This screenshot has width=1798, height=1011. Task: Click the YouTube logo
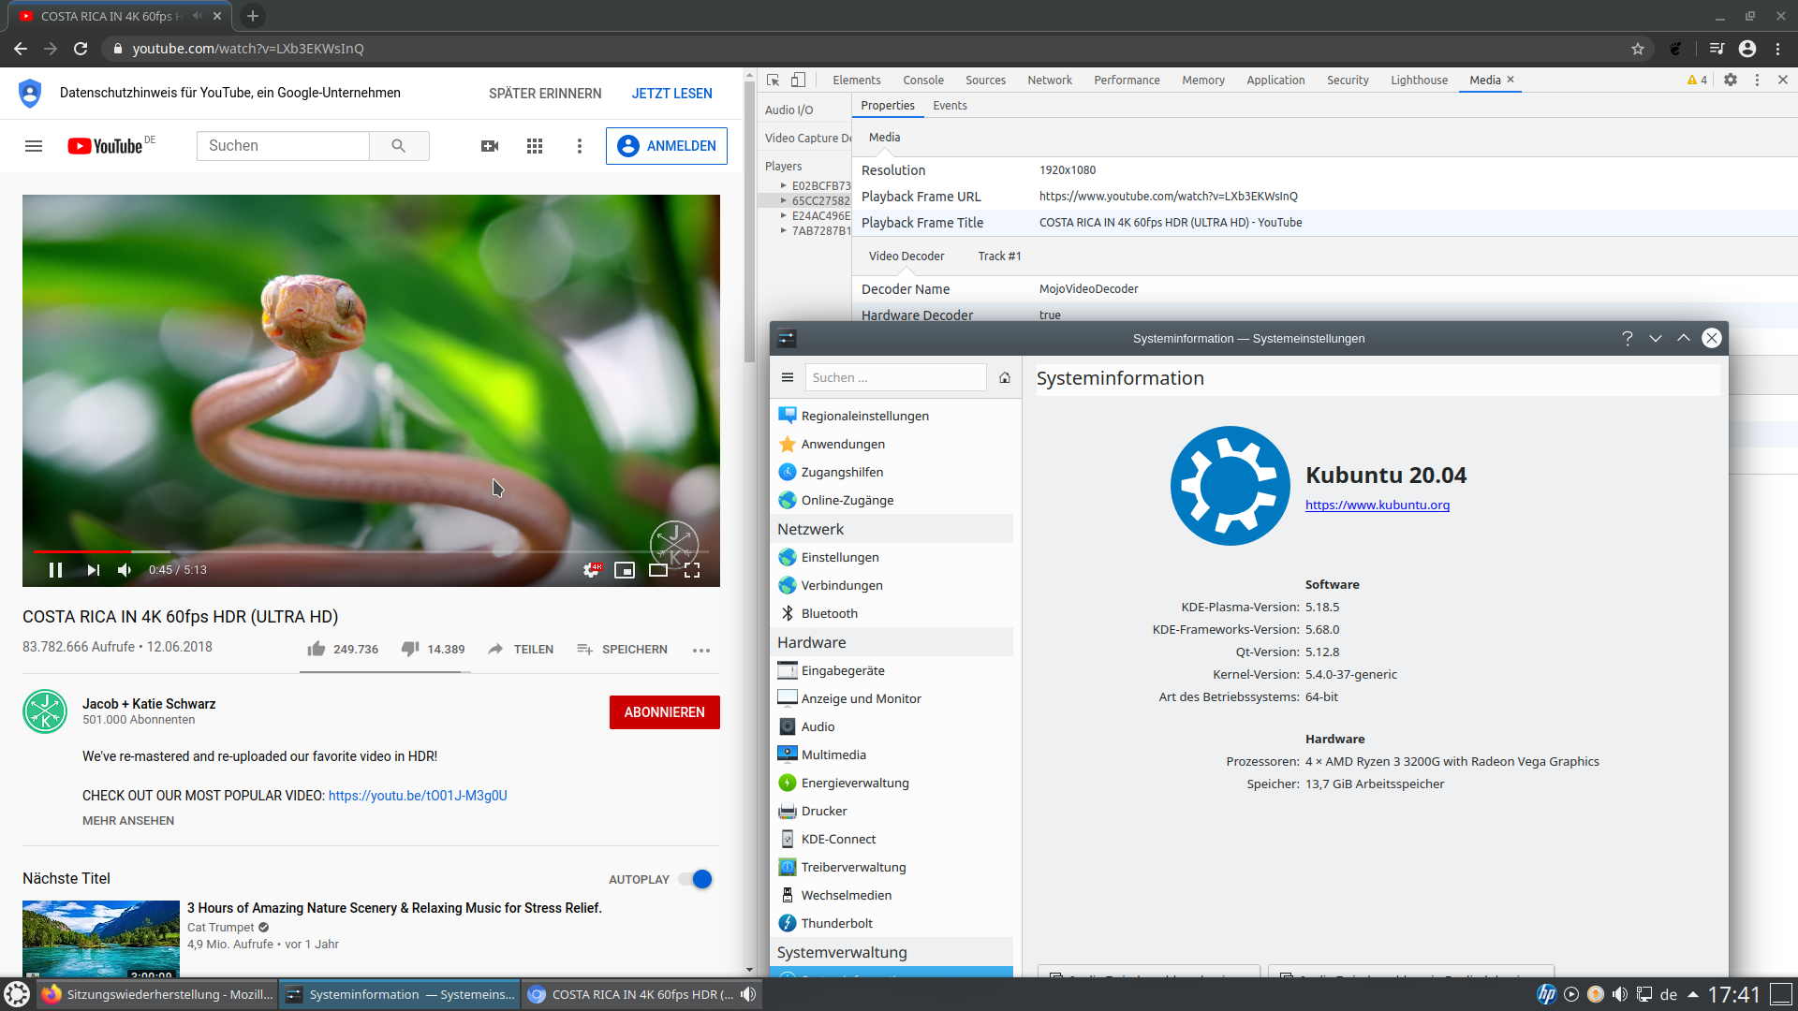[x=105, y=146]
